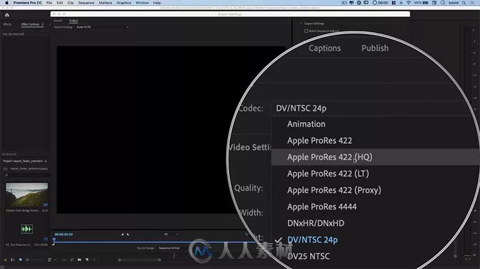Open the preview zoom Fit dropdown

pyautogui.click(x=171, y=235)
